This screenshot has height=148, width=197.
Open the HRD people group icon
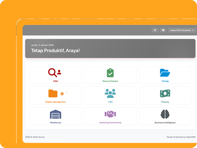[x=110, y=93]
